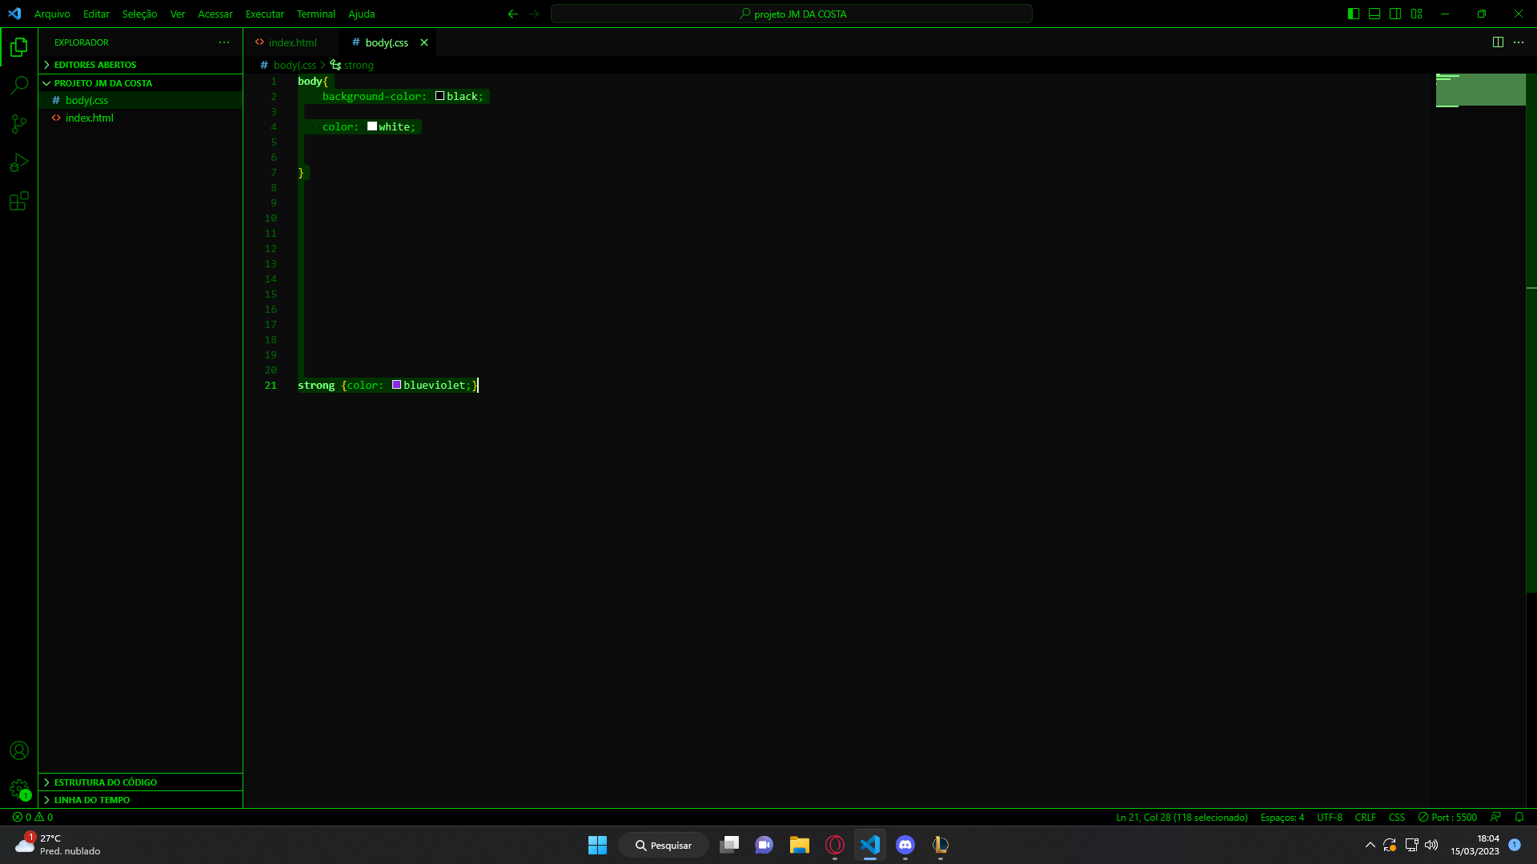Open the Ajuda menu
This screenshot has height=864, width=1537.
coord(361,14)
